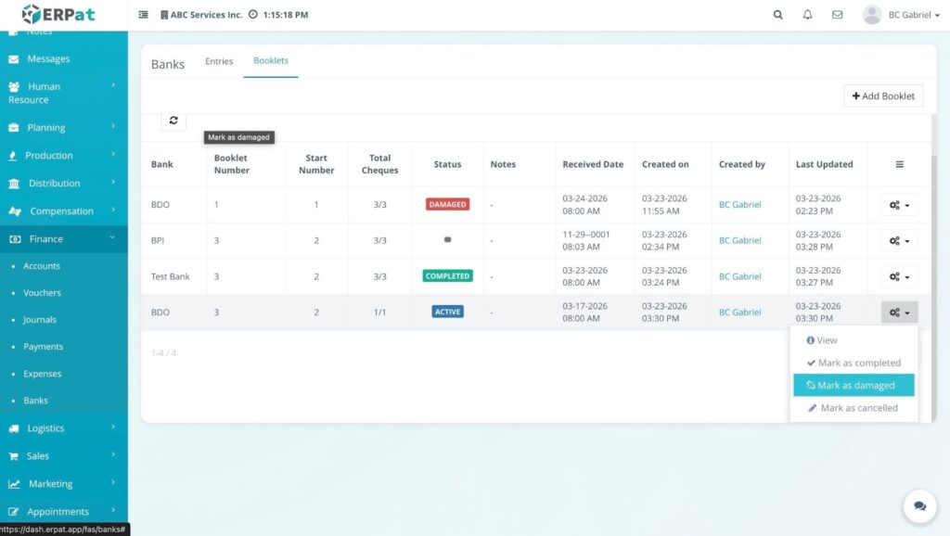Click the ERPat logo
The width and height of the screenshot is (950, 536).
pos(58,15)
